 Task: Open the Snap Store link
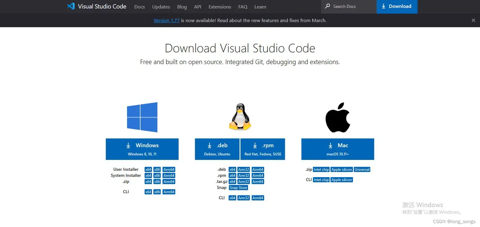point(238,188)
